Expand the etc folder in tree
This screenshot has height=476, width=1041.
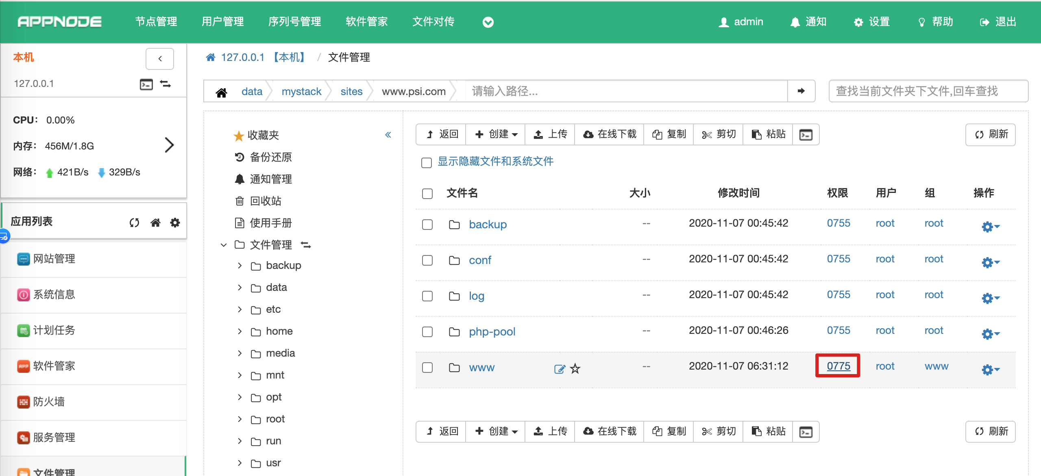pyautogui.click(x=240, y=309)
